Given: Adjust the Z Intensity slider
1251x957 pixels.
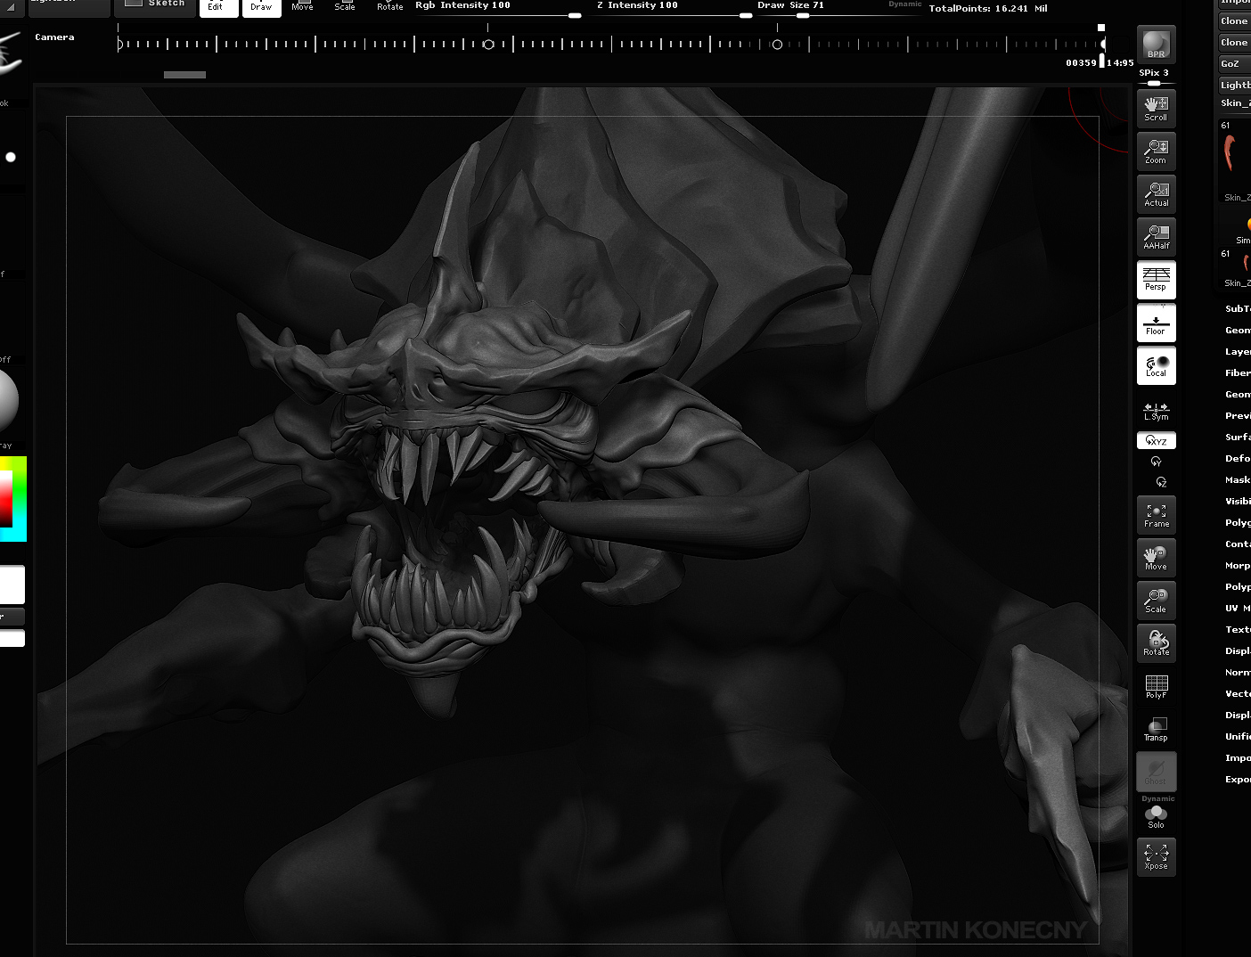Looking at the screenshot, I should coord(674,8).
